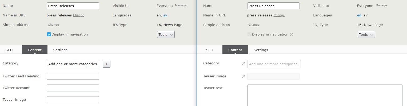Image resolution: width=407 pixels, height=106 pixels.
Task: Click Change for Simple address in right panel
Action: point(254,25)
